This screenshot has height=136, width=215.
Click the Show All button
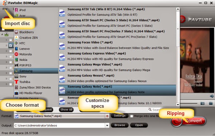point(66,110)
